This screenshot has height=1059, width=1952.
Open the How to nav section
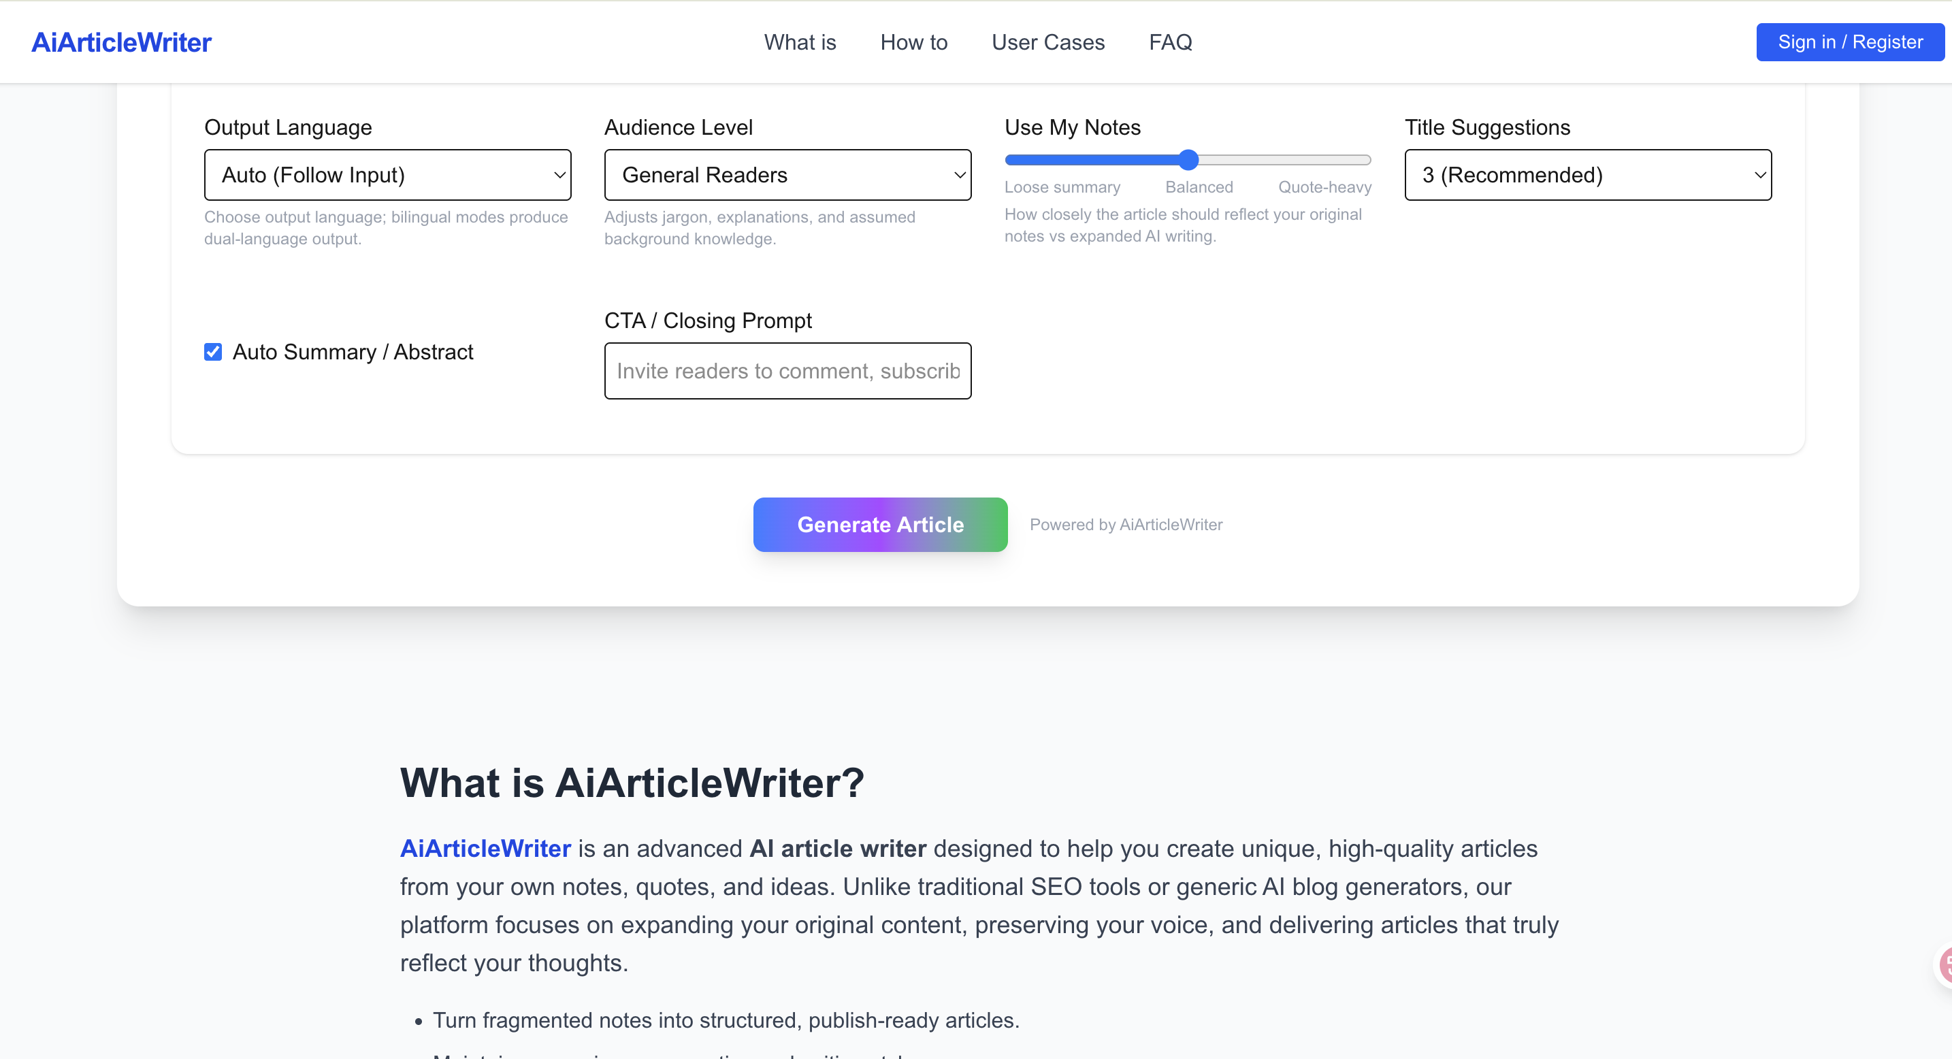click(x=914, y=42)
